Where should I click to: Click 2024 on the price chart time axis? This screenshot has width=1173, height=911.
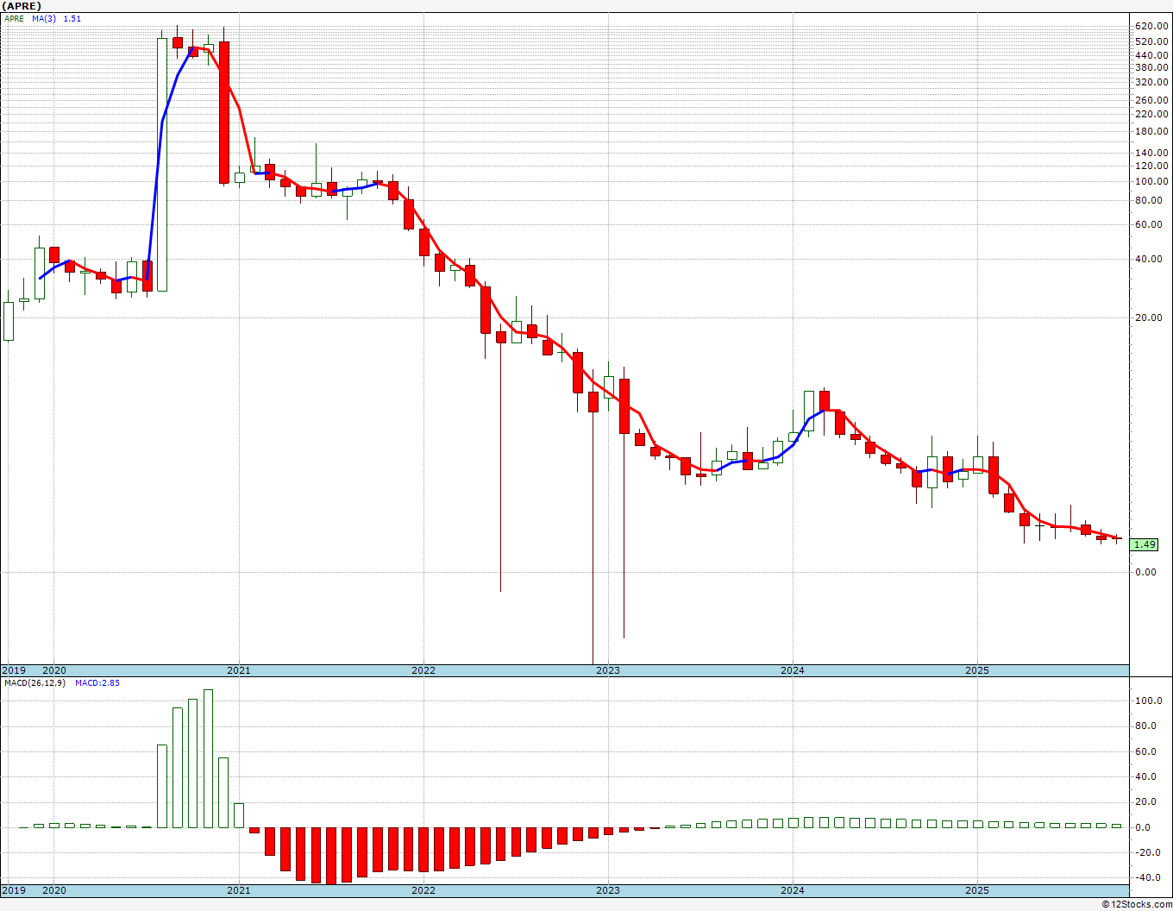[x=793, y=670]
